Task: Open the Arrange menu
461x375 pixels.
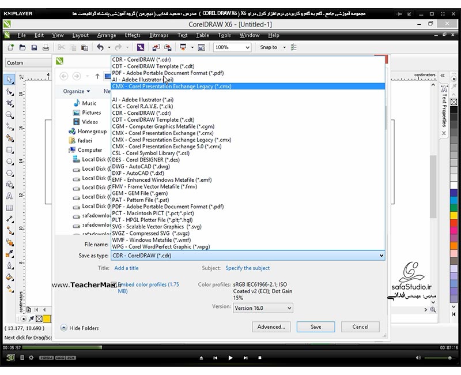Action: point(107,35)
